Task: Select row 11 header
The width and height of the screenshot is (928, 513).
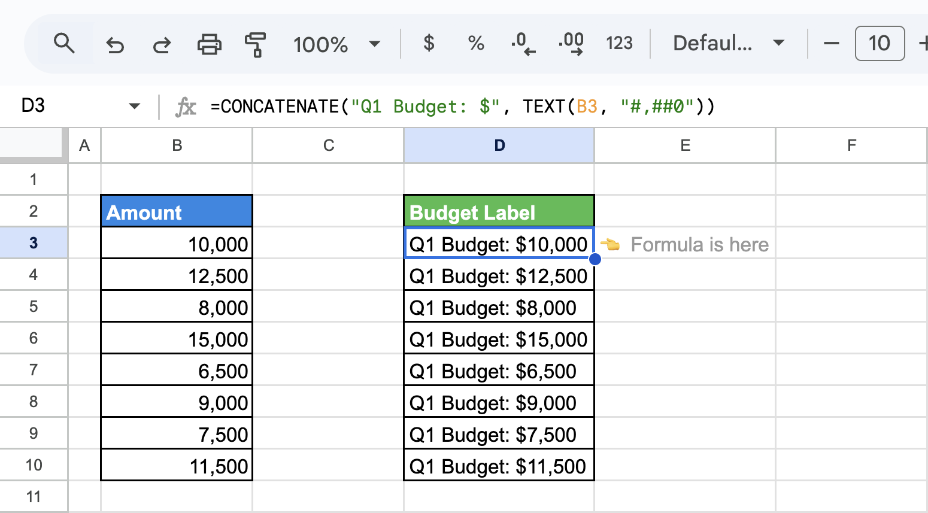Action: coord(34,496)
